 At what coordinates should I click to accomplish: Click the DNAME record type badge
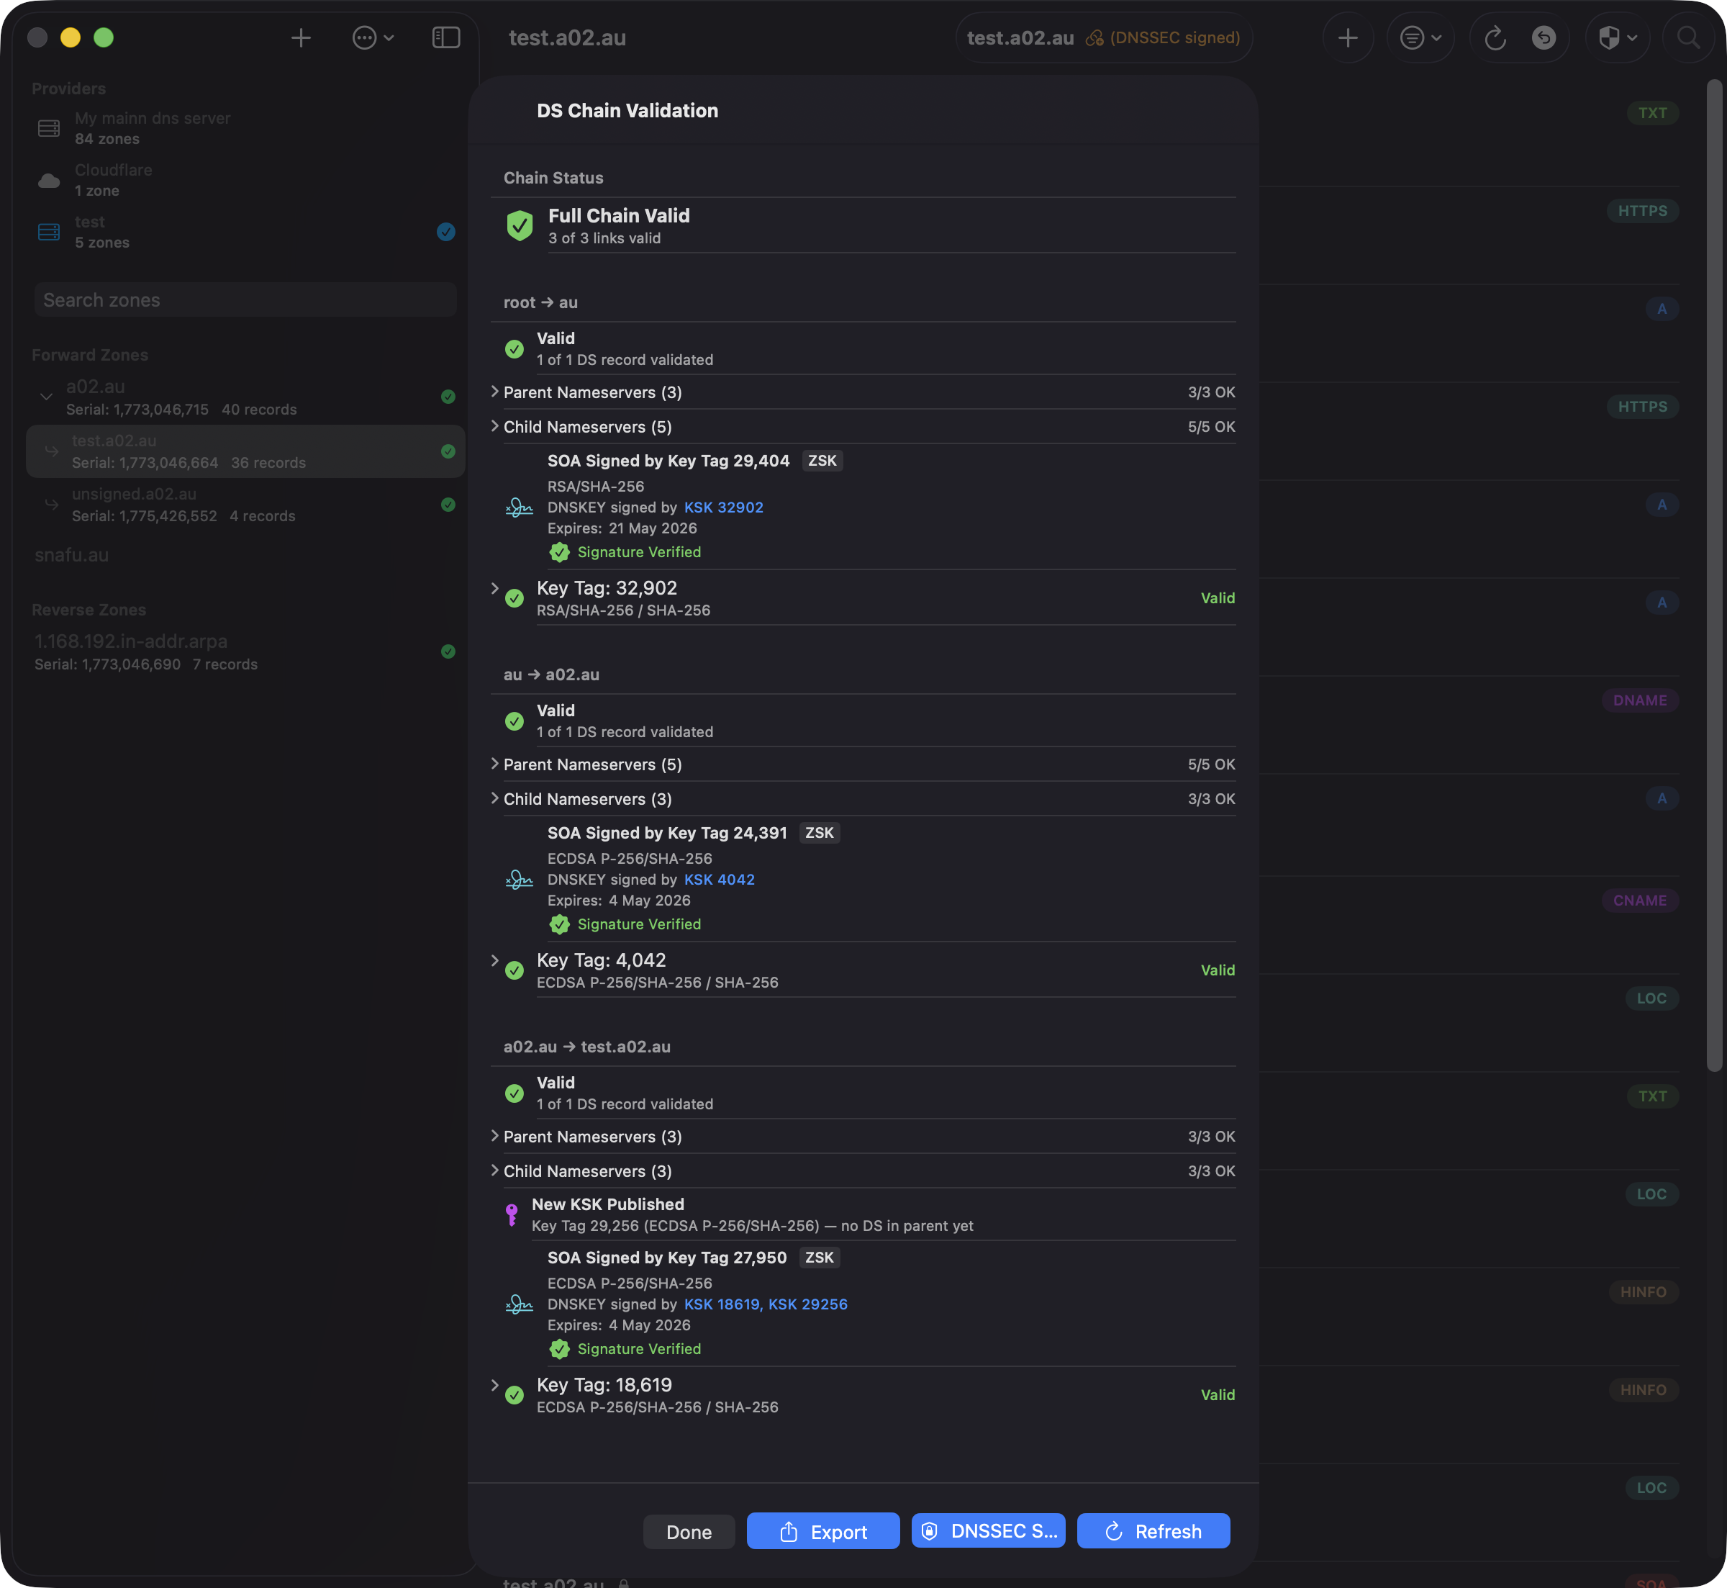(x=1639, y=700)
